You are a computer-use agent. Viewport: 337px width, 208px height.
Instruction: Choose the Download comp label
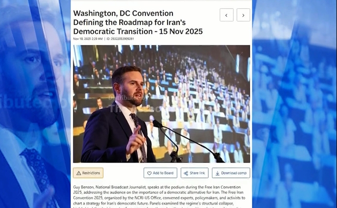234,173
